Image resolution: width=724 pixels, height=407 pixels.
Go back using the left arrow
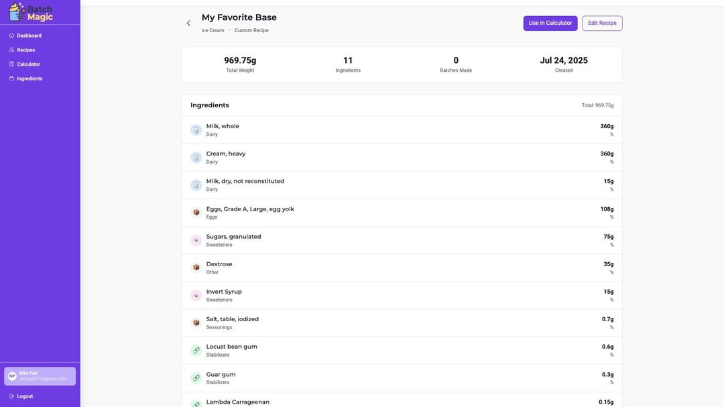point(188,23)
